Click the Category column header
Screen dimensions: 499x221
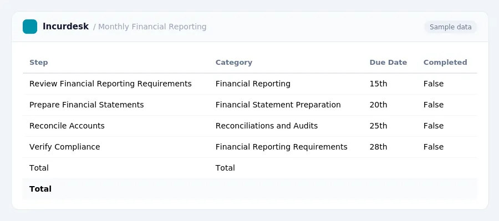coord(233,63)
